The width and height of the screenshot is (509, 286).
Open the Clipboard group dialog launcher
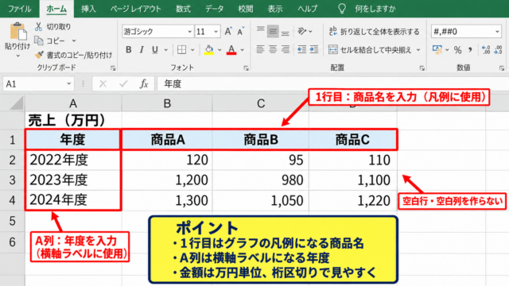point(113,68)
